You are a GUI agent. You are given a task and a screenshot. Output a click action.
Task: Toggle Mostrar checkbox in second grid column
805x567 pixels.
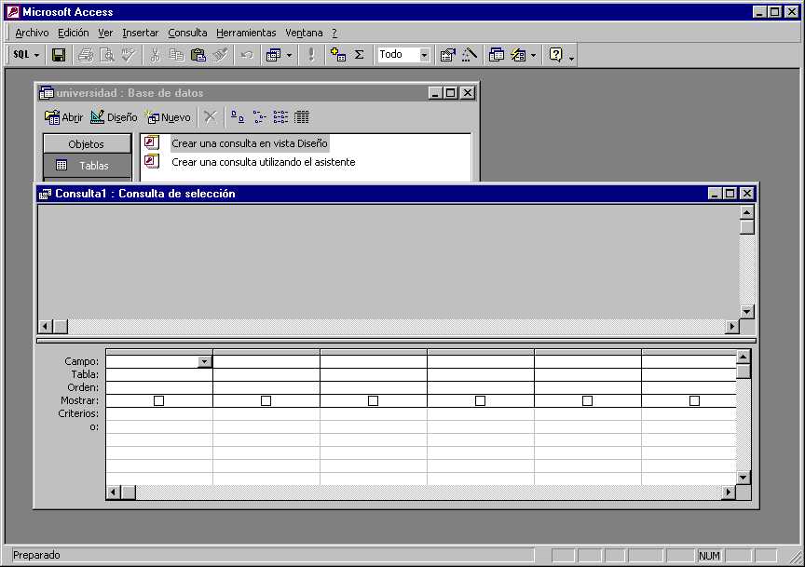pyautogui.click(x=266, y=400)
